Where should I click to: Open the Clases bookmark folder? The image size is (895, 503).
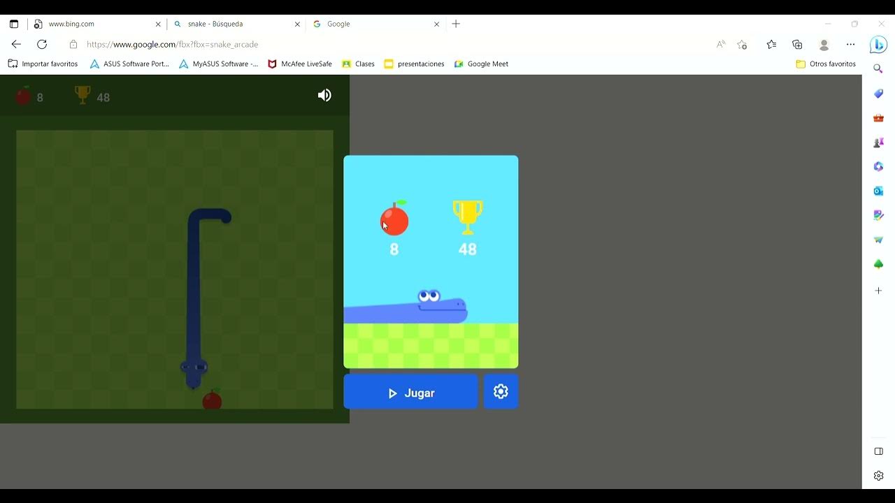point(358,64)
